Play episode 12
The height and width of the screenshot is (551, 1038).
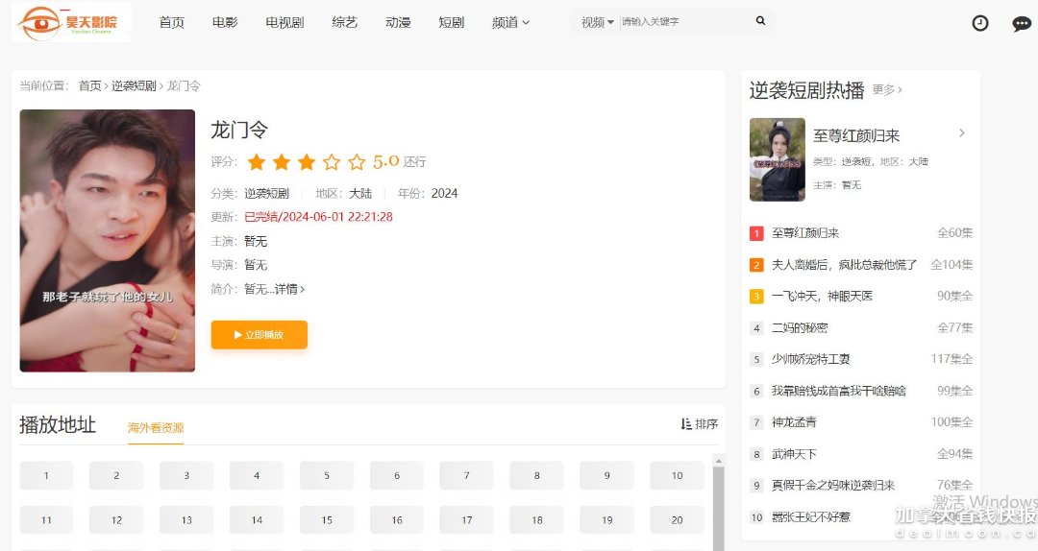[116, 520]
